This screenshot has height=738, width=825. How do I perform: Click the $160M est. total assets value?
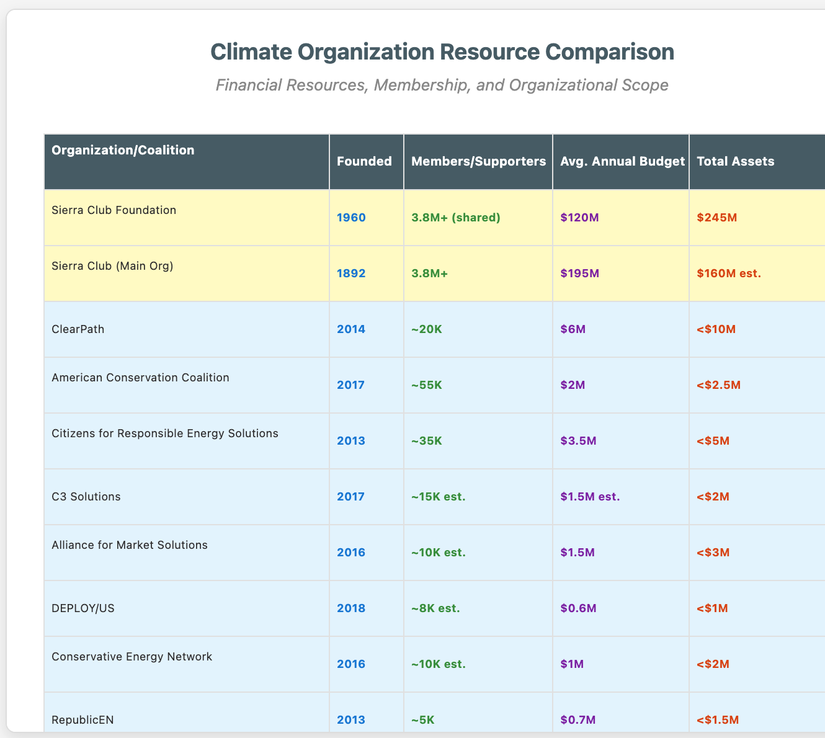729,273
